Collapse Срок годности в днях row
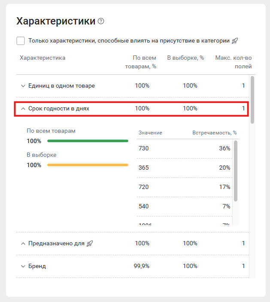 pyautogui.click(x=23, y=109)
